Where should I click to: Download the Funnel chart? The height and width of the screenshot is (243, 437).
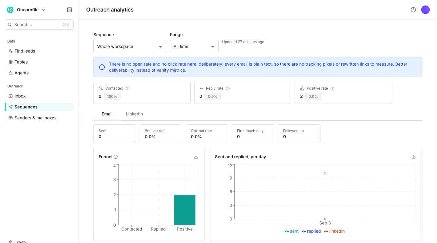pyautogui.click(x=196, y=157)
